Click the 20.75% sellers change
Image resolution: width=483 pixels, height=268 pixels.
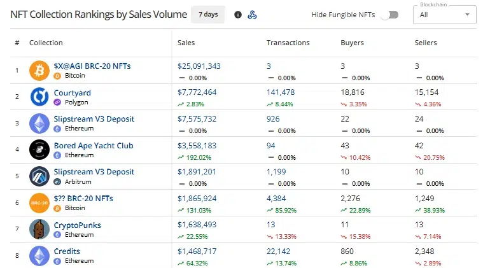pos(434,158)
